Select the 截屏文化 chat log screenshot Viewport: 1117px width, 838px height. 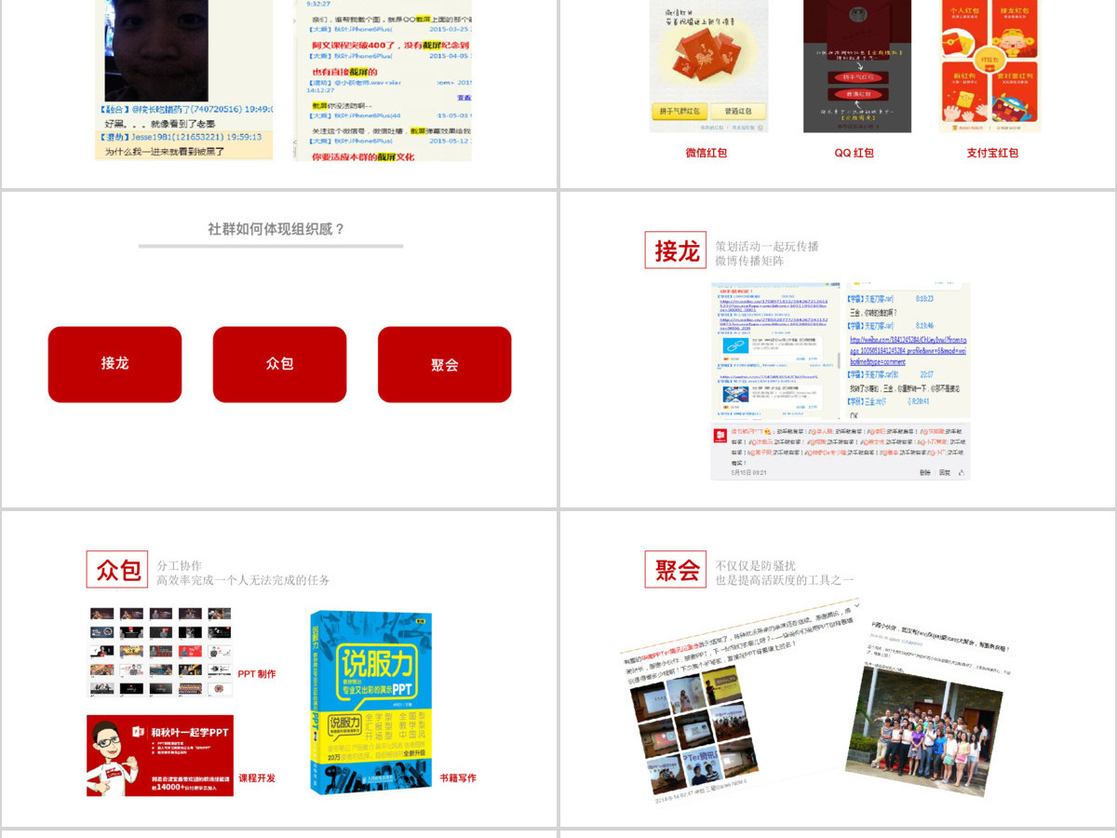pyautogui.click(x=384, y=80)
